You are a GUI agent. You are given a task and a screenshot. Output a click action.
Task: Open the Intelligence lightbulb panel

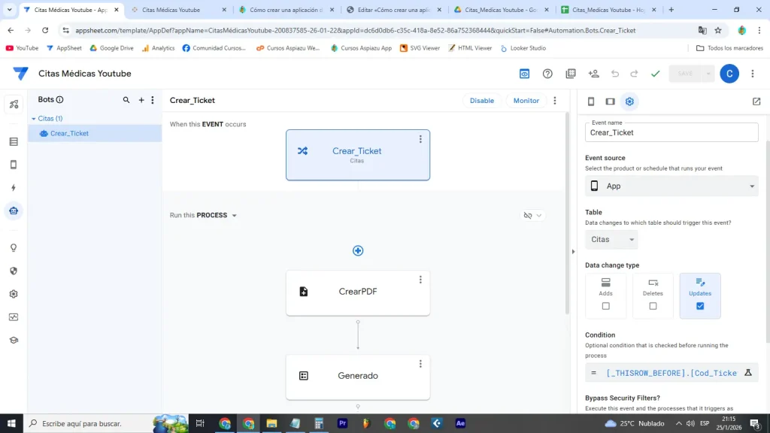[x=13, y=247]
